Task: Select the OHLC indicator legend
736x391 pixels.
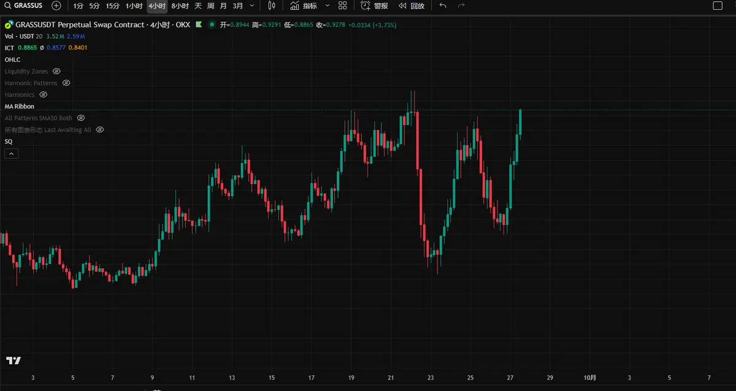Action: [12, 59]
